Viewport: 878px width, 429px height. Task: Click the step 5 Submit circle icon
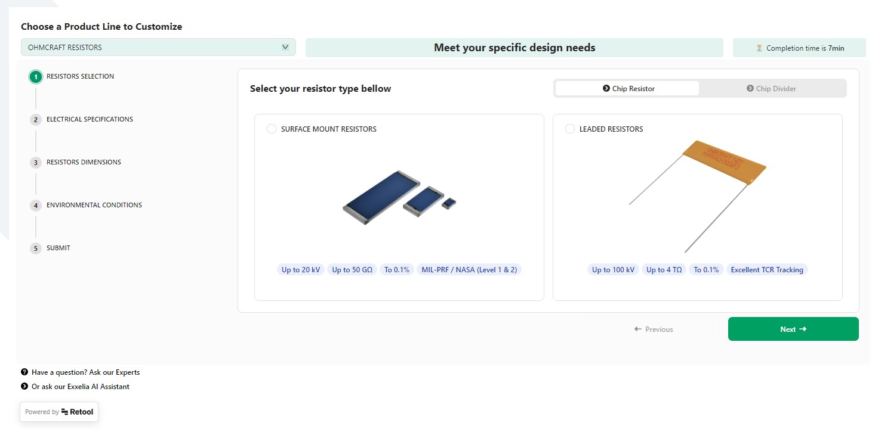pyautogui.click(x=36, y=248)
